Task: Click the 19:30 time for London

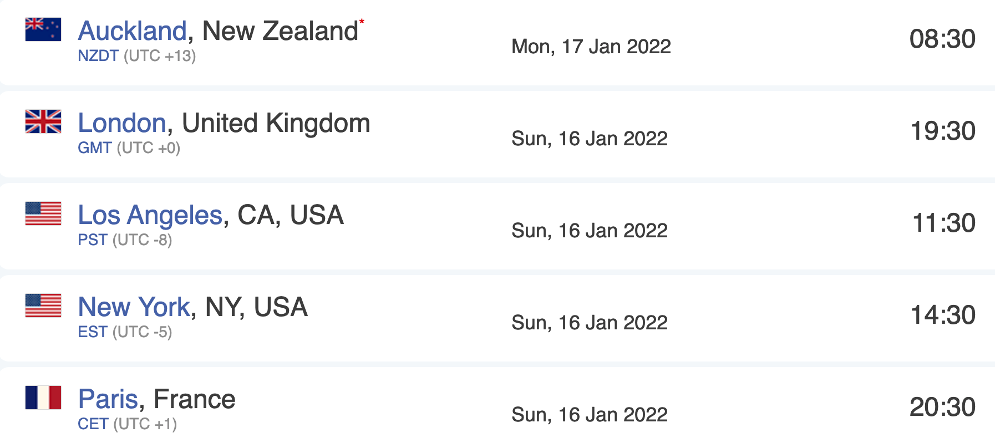Action: tap(942, 131)
